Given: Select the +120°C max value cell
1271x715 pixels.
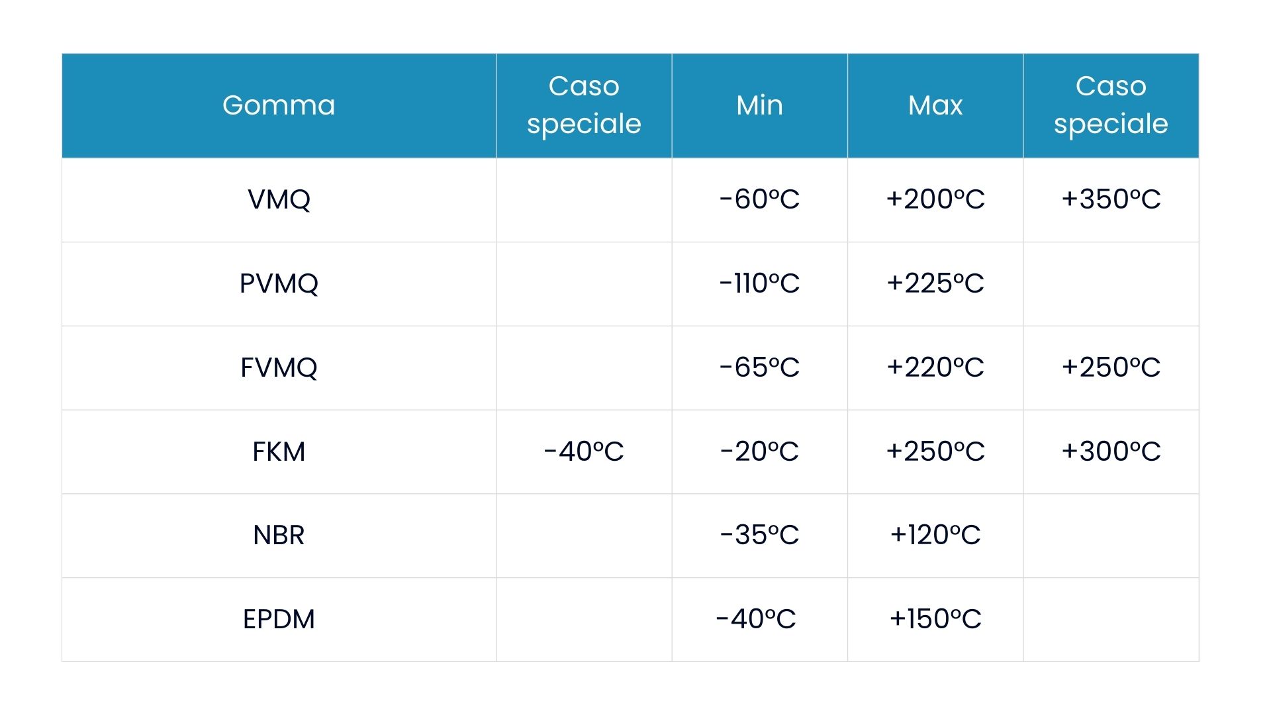Looking at the screenshot, I should [x=935, y=535].
